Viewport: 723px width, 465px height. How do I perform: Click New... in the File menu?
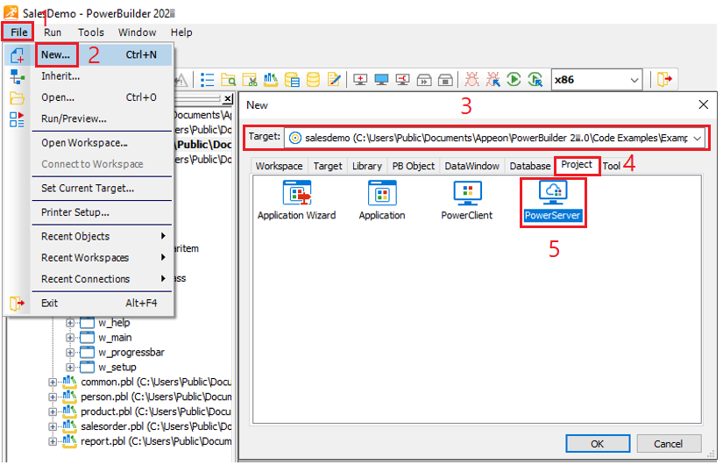tap(56, 54)
